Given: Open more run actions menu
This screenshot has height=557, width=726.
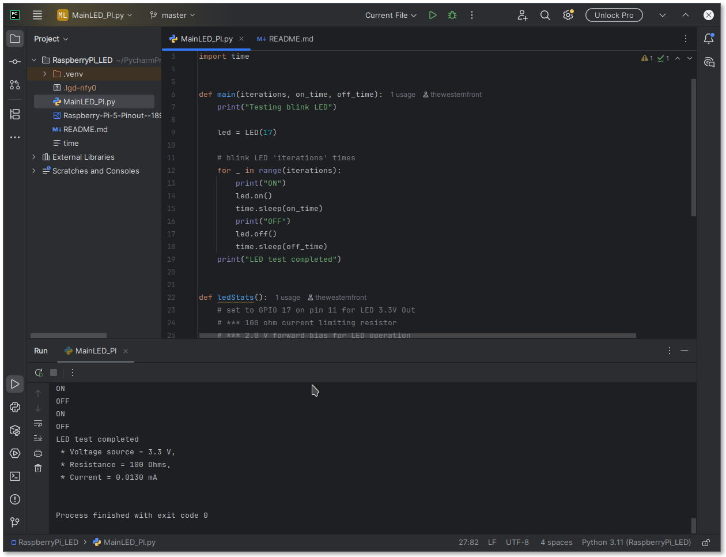Looking at the screenshot, I should click(472, 16).
